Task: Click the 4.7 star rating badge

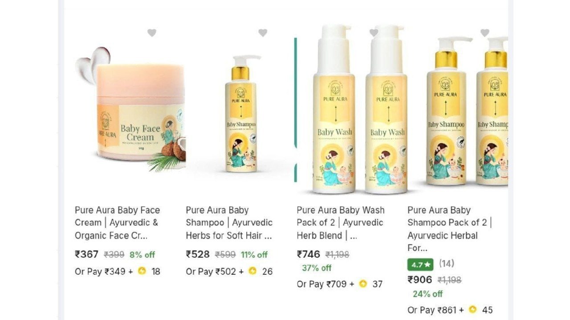Action: coord(420,264)
